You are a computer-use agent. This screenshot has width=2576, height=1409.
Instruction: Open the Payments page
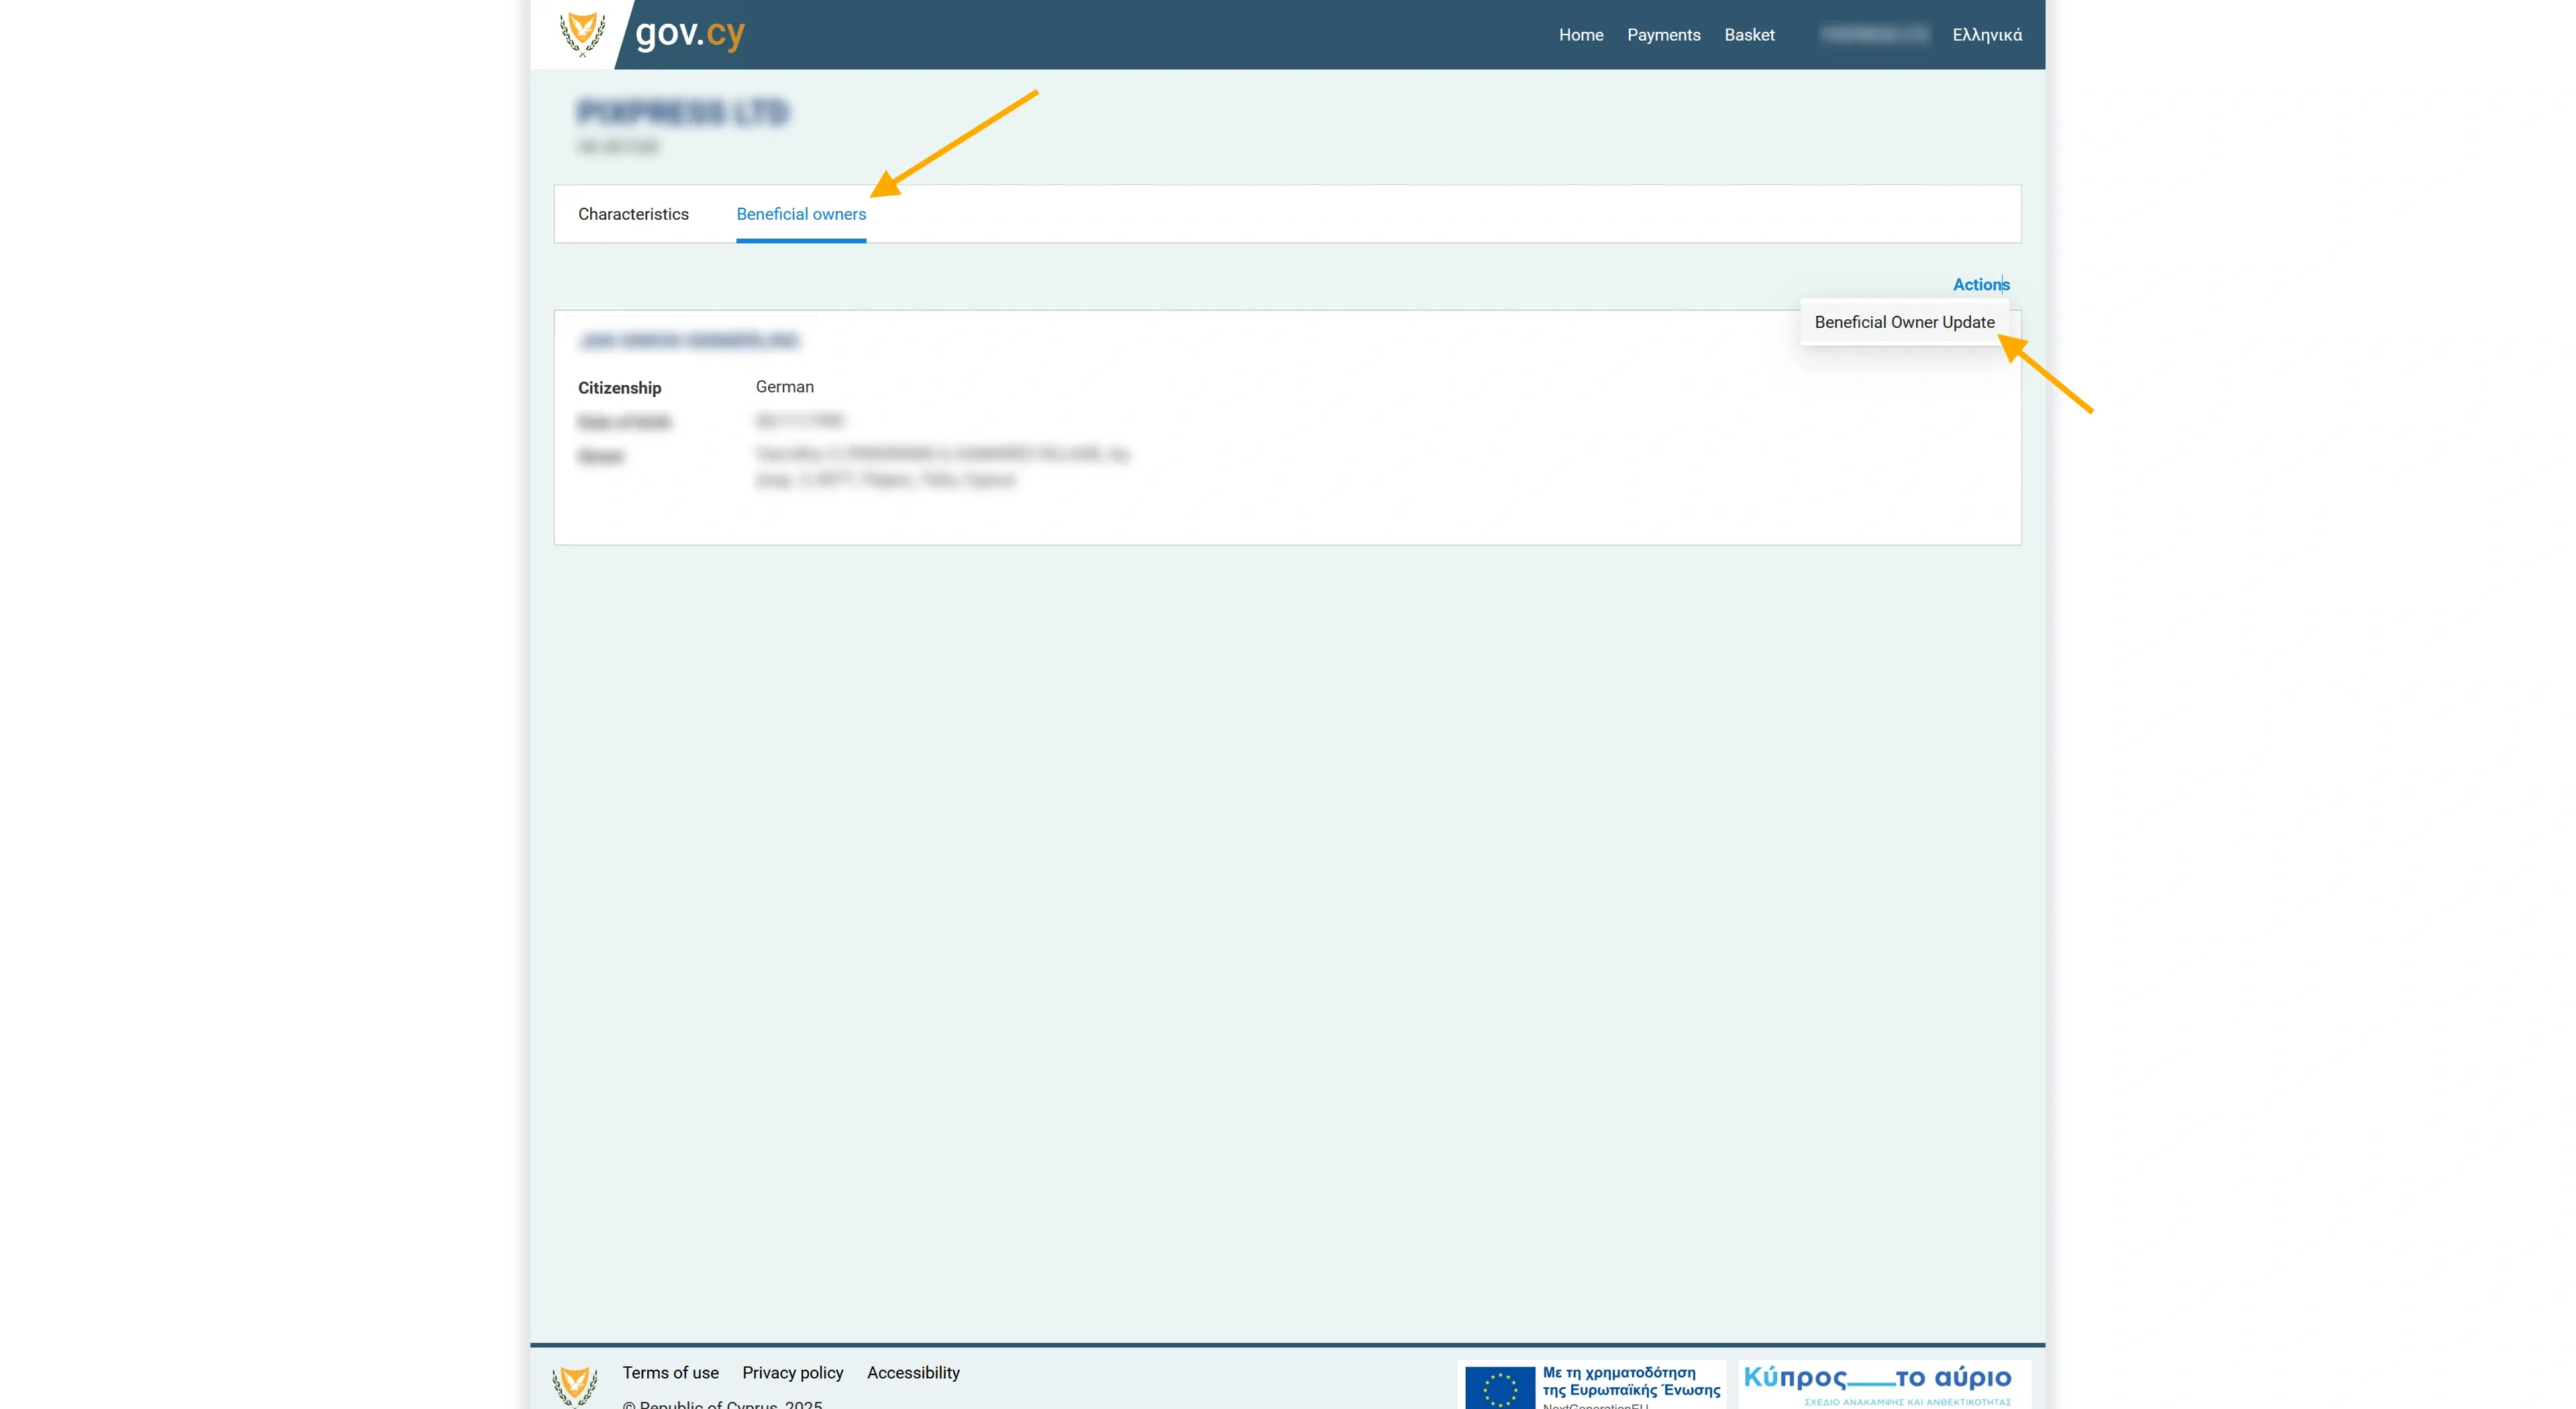[x=1663, y=35]
